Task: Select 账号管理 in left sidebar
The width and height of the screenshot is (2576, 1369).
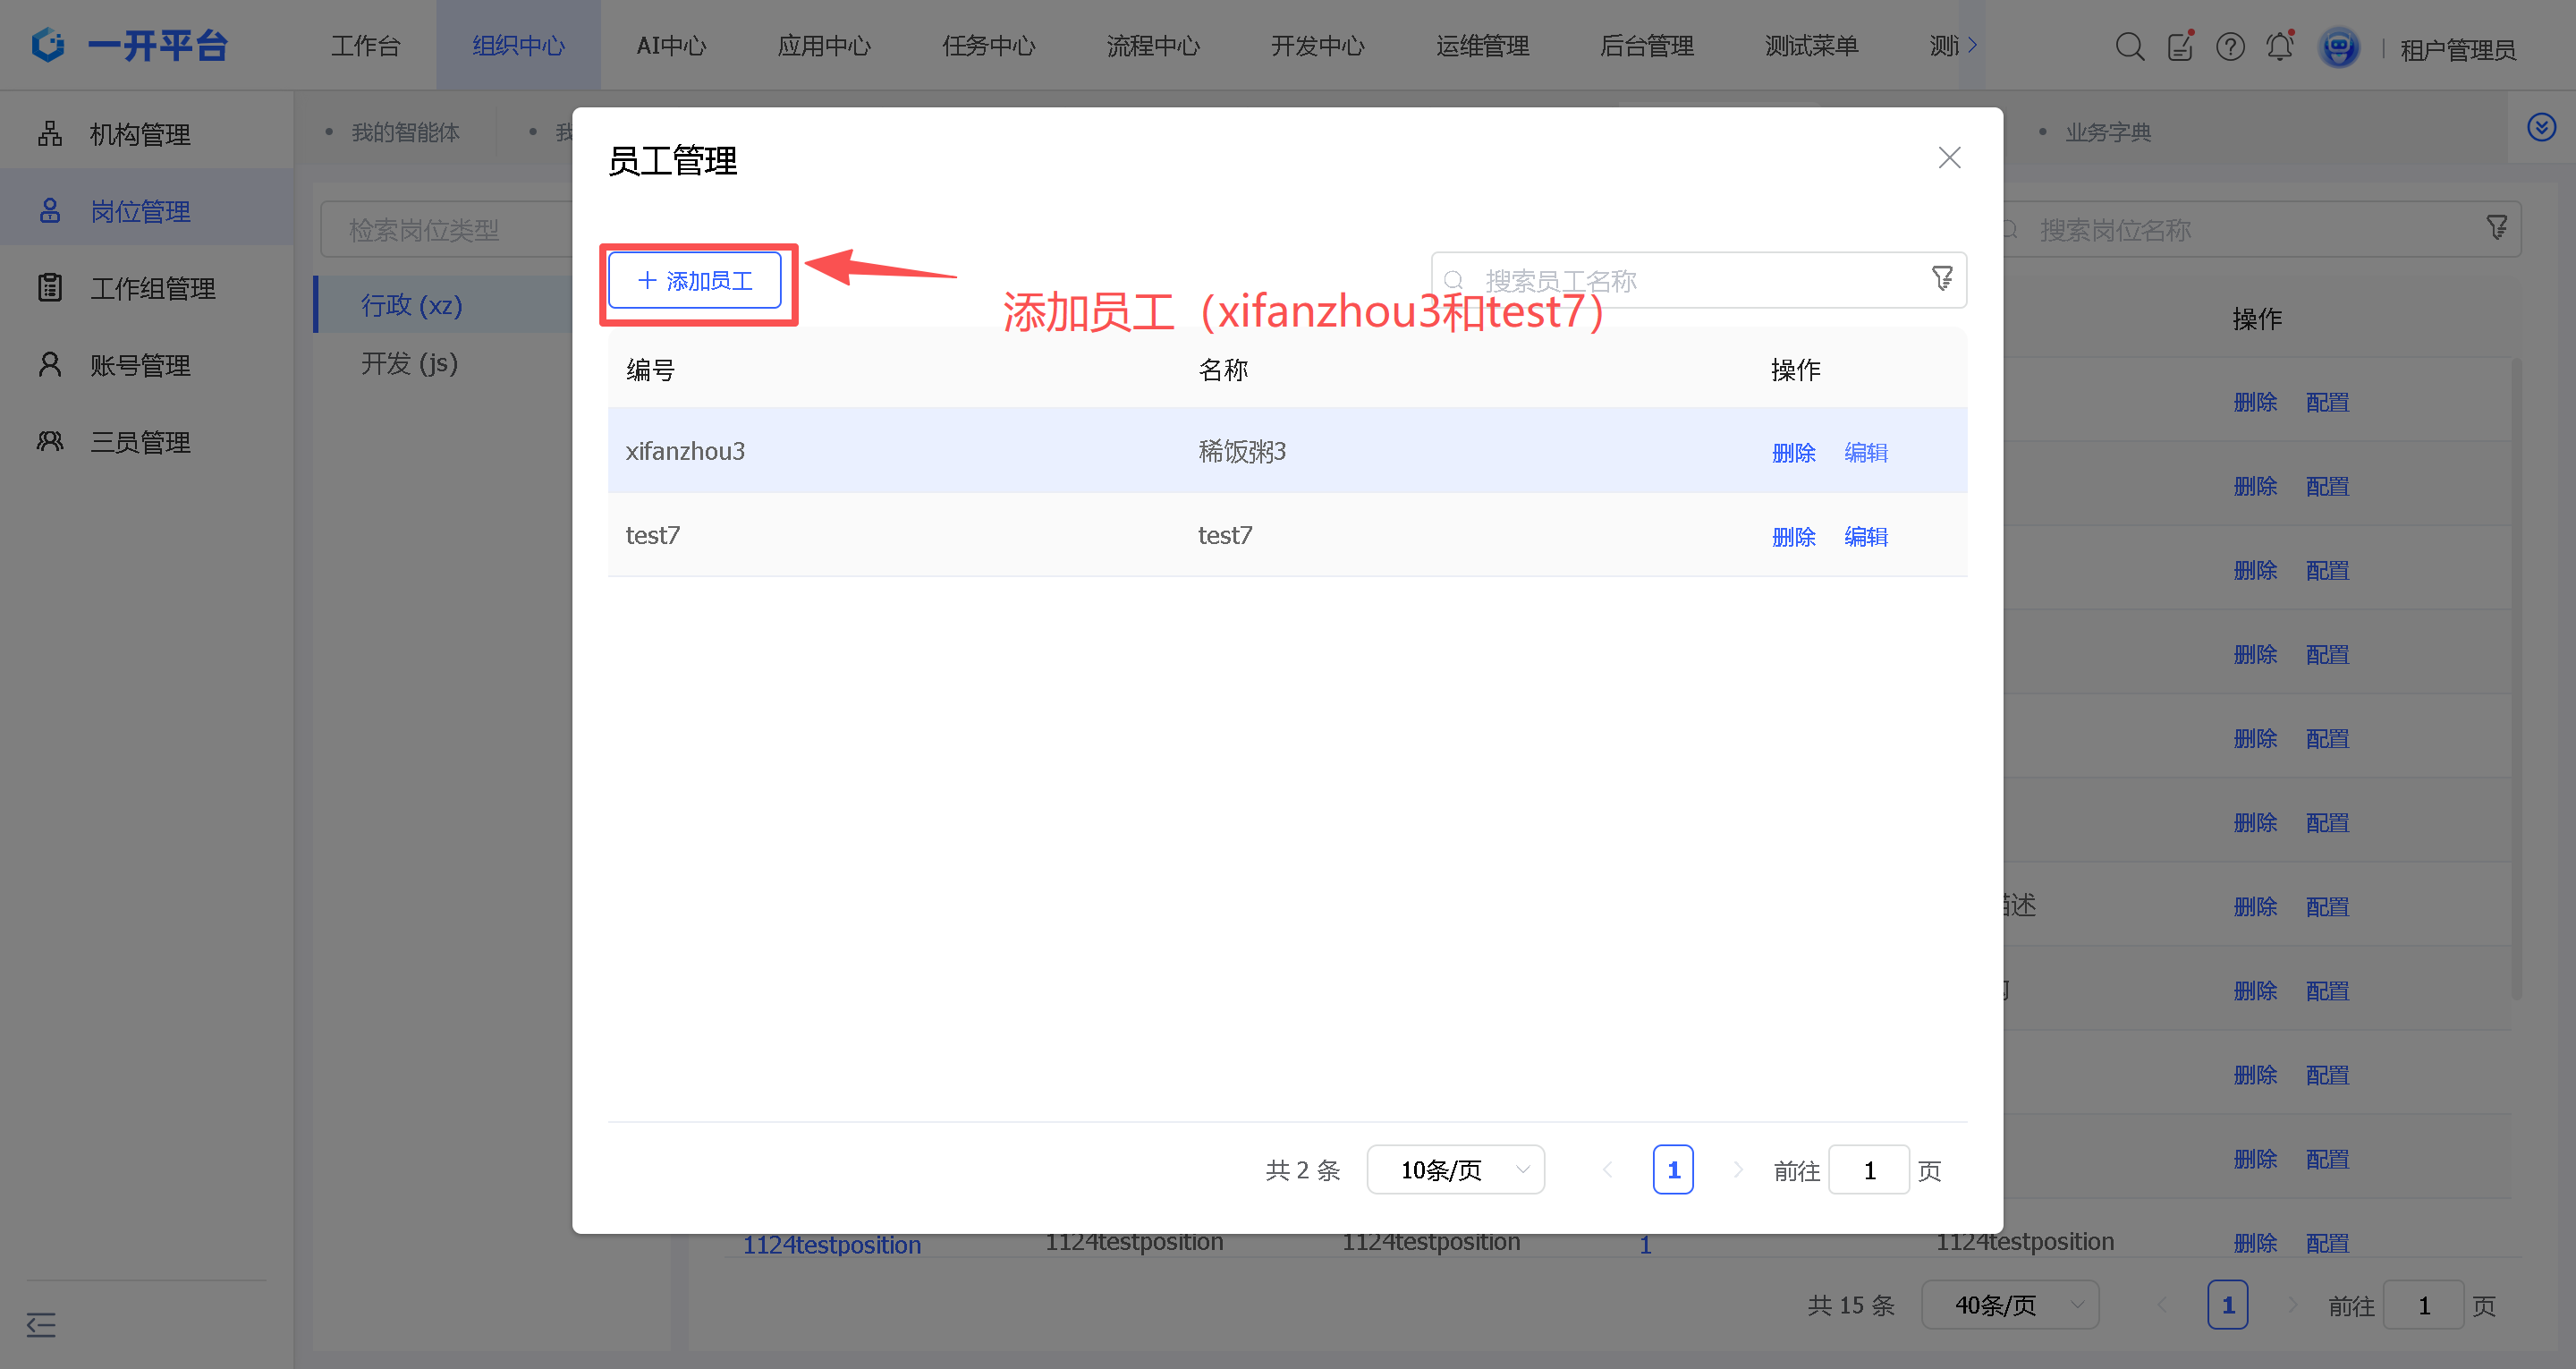Action: coord(140,365)
